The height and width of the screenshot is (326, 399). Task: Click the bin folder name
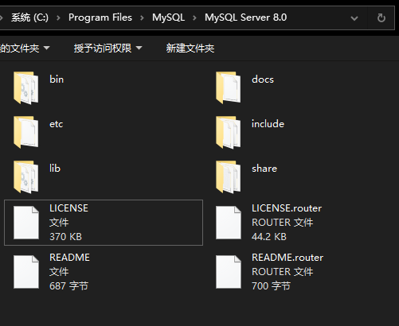(x=57, y=80)
